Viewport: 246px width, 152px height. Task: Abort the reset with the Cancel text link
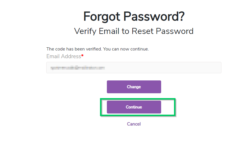[134, 124]
